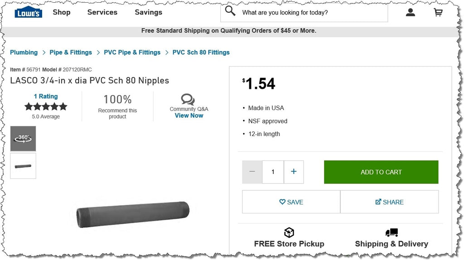Screen dimensions: 464x260
Task: Click the SHARE button
Action: click(x=389, y=202)
